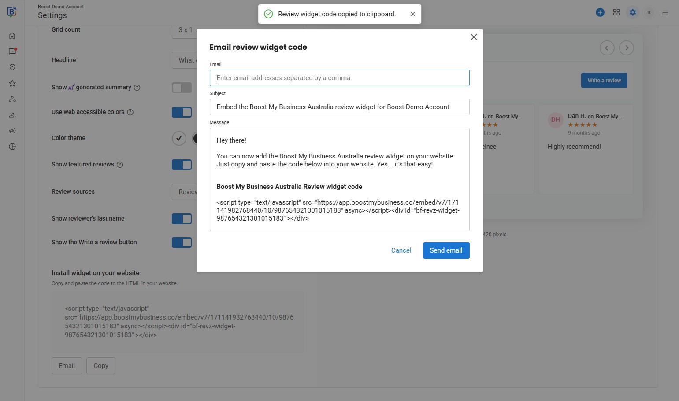Toggle Show AI generated summary switch

(x=182, y=88)
